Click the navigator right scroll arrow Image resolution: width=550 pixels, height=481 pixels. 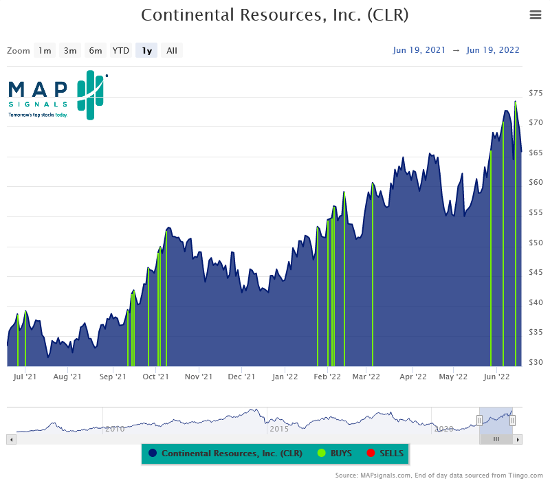[518, 439]
